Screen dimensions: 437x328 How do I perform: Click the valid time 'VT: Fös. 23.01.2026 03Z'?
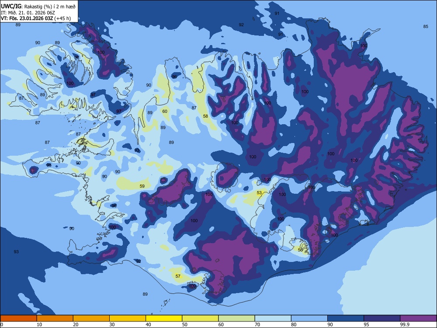pos(27,18)
